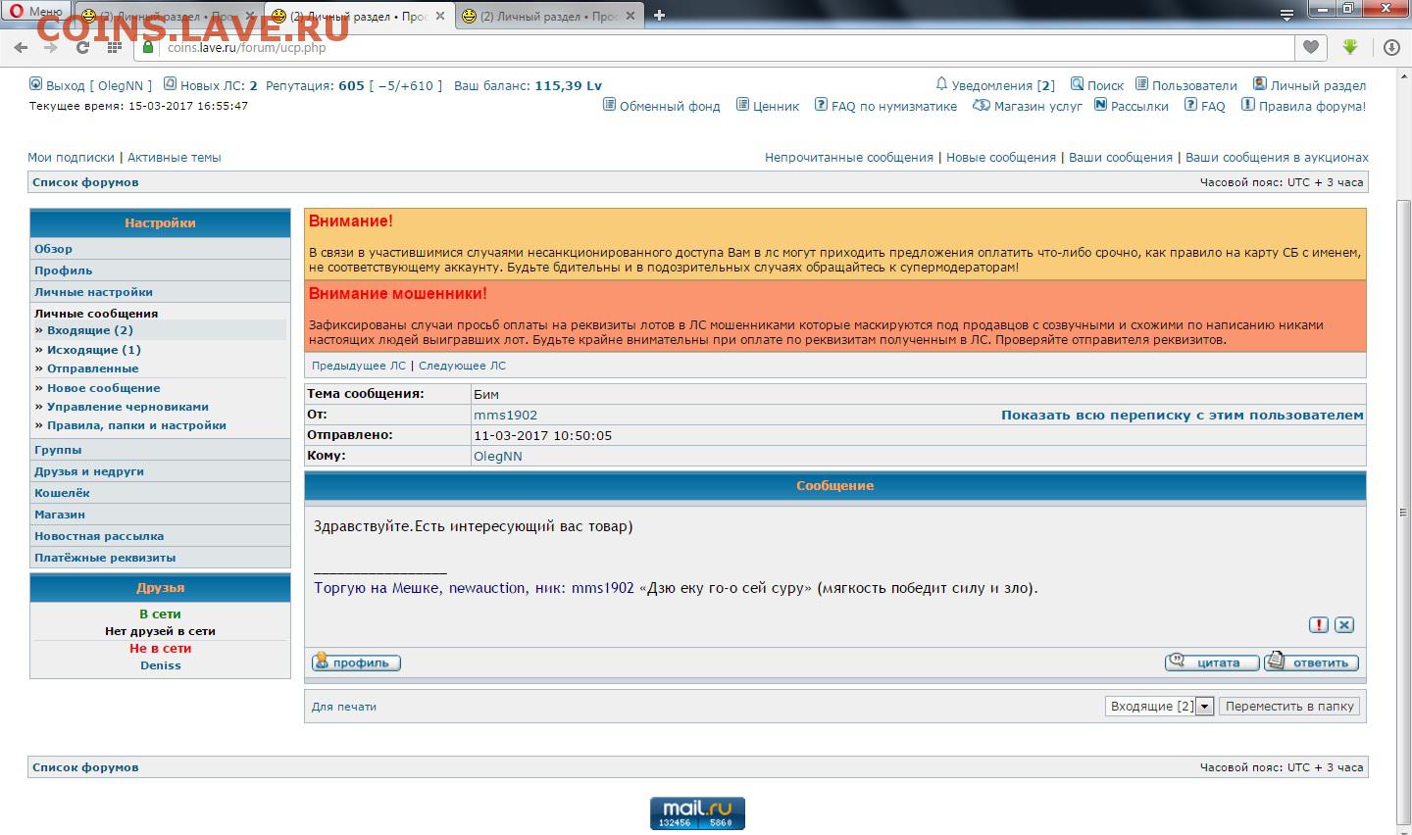Screen dimensions: 1412x835
Task: Click the профиль button
Action: click(356, 663)
